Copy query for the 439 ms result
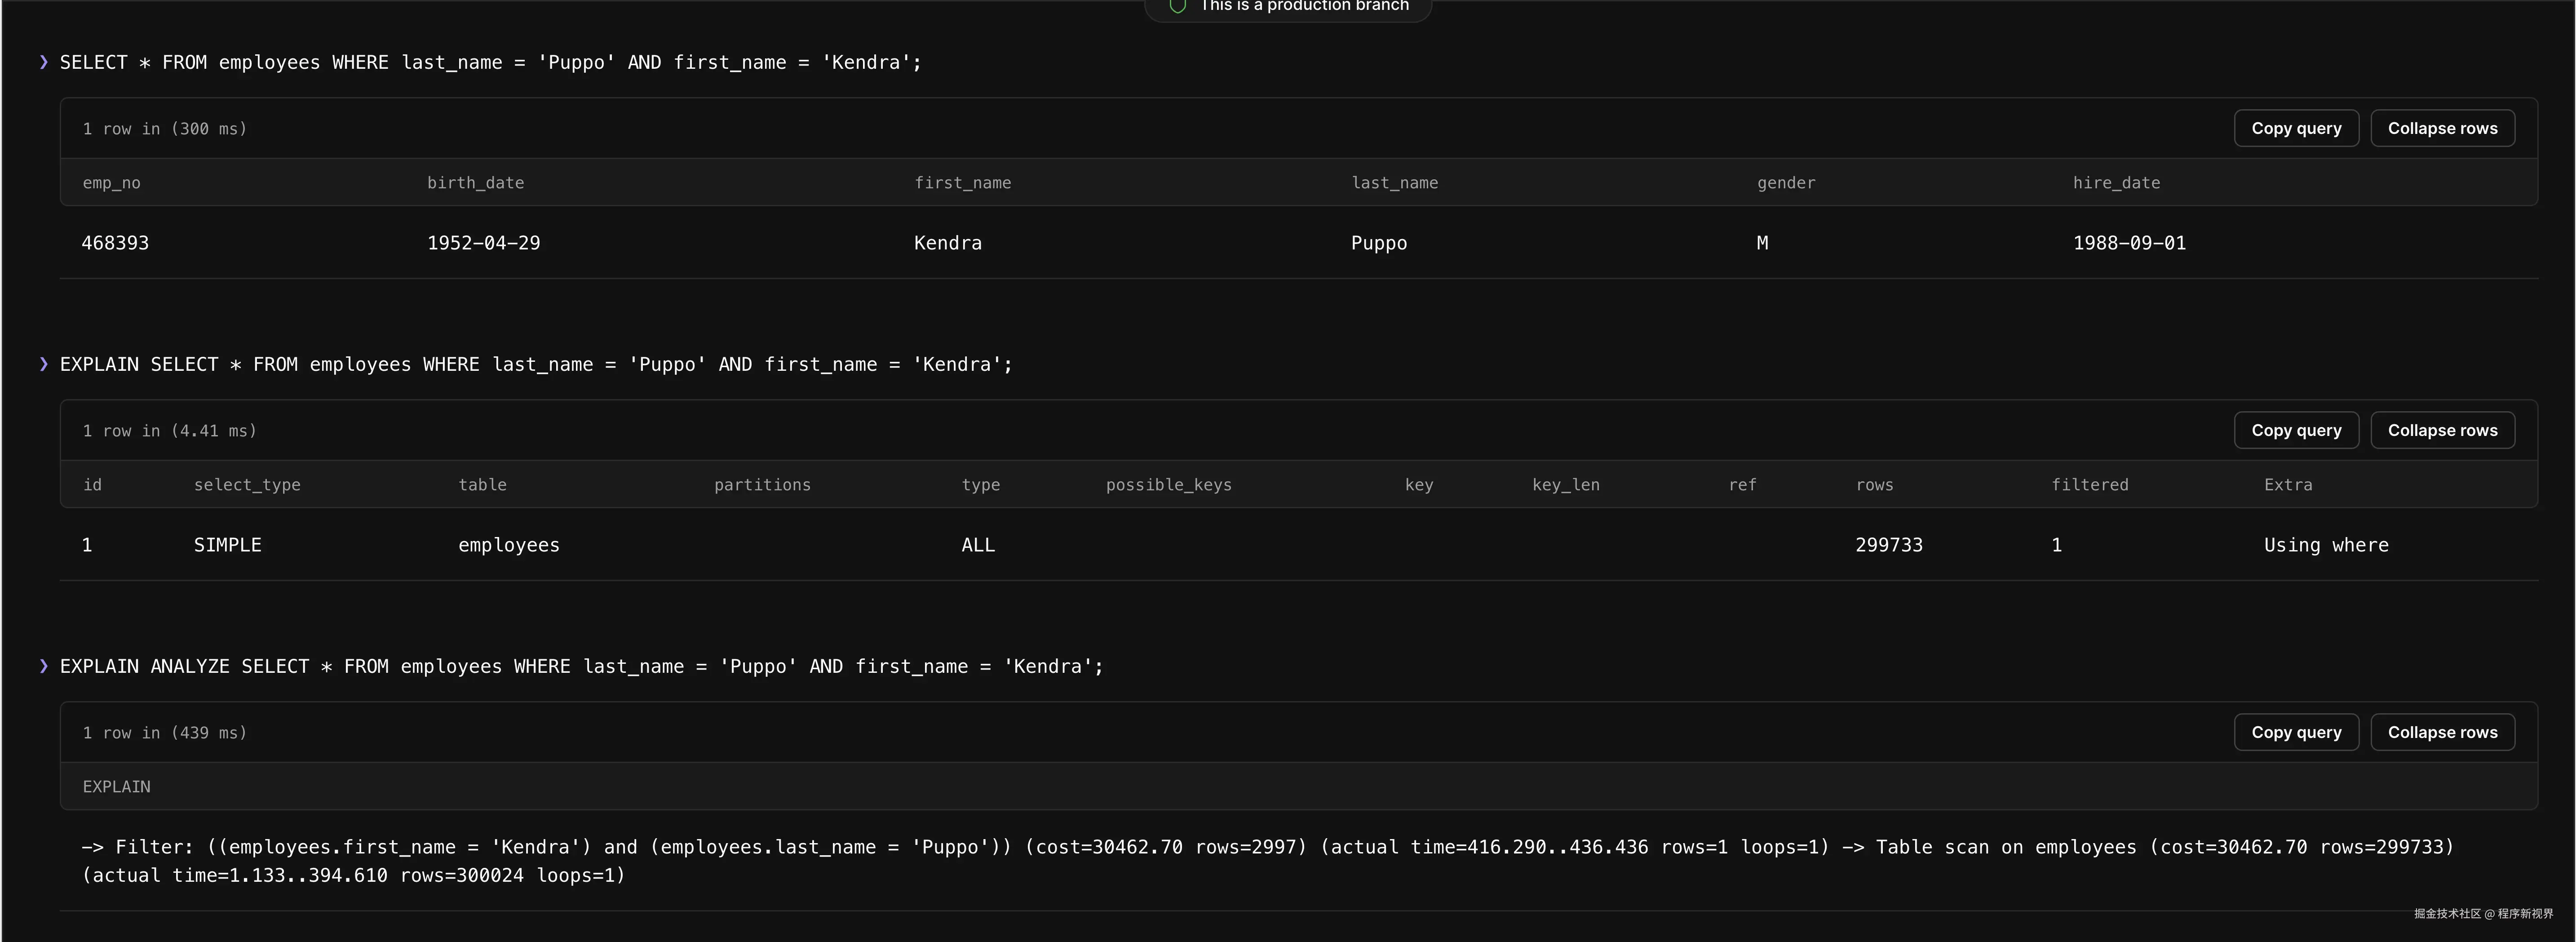The width and height of the screenshot is (2576, 942). pos(2296,732)
